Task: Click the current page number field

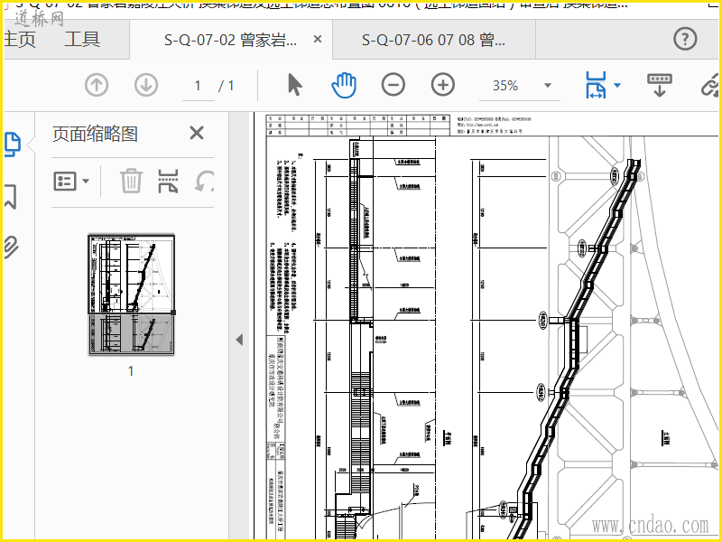Action: [x=198, y=86]
